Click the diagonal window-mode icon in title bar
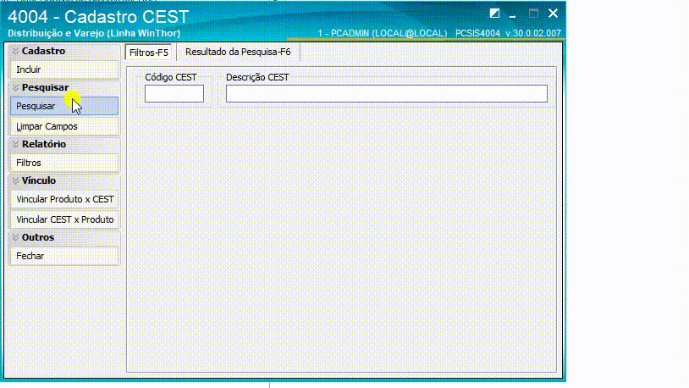Viewport: 689px width, 388px height. tap(494, 14)
